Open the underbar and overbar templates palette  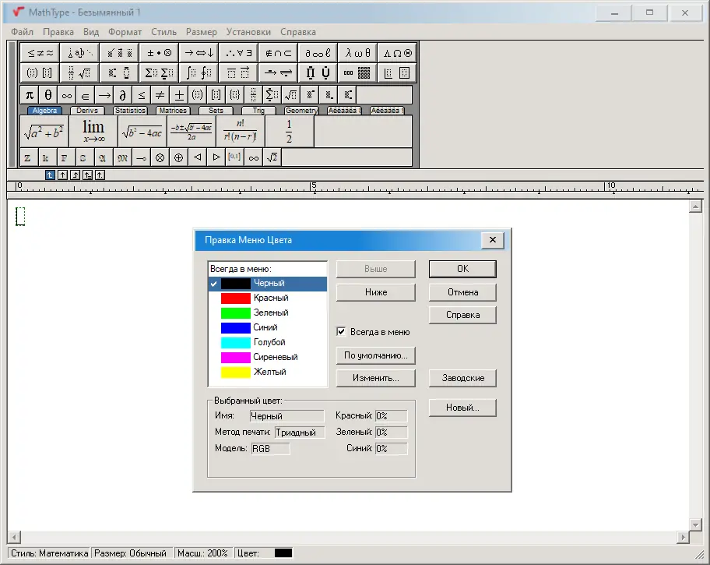pos(239,73)
